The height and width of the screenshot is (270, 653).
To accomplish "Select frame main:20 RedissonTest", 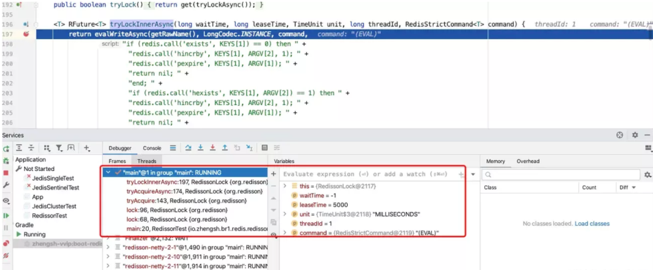I will 197,229.
